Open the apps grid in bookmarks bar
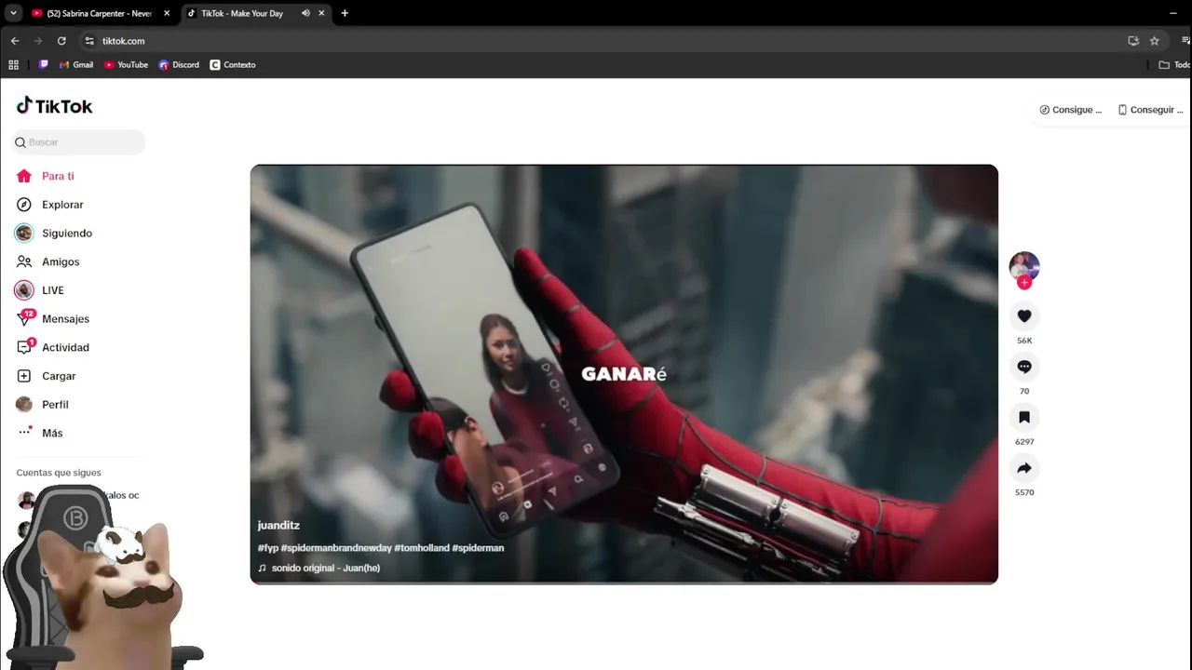This screenshot has width=1192, height=670. pyautogui.click(x=13, y=65)
